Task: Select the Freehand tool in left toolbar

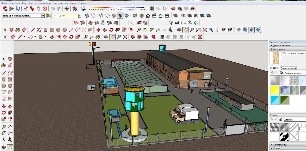Action: point(10,73)
